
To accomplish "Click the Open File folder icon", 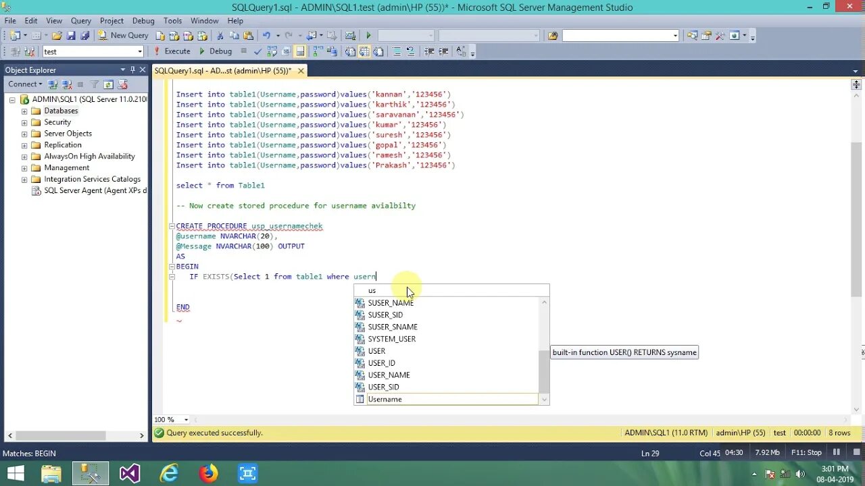I will (x=57, y=35).
